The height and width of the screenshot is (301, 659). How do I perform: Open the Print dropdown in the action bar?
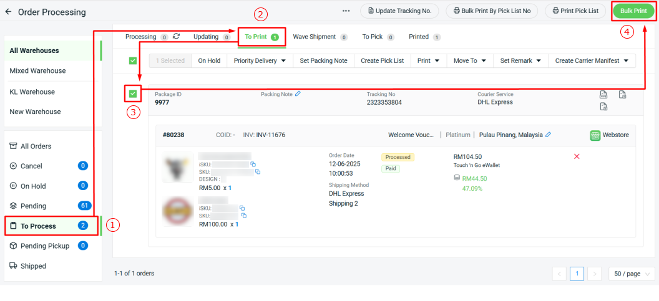(428, 61)
